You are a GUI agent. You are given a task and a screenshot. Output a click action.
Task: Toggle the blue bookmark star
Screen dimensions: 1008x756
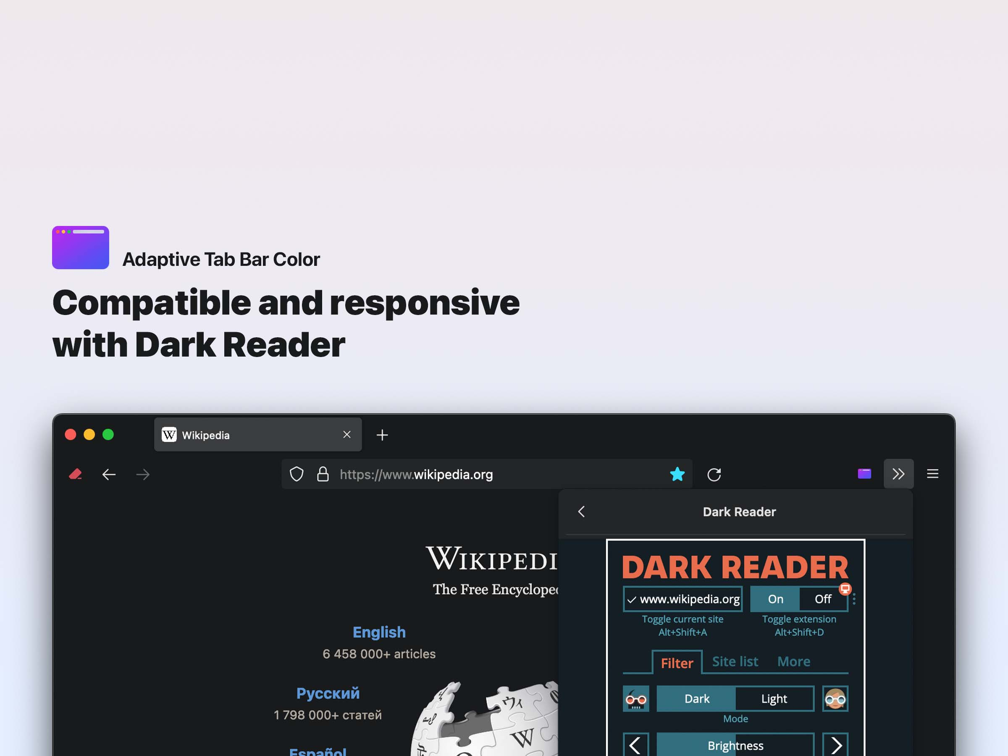(677, 474)
